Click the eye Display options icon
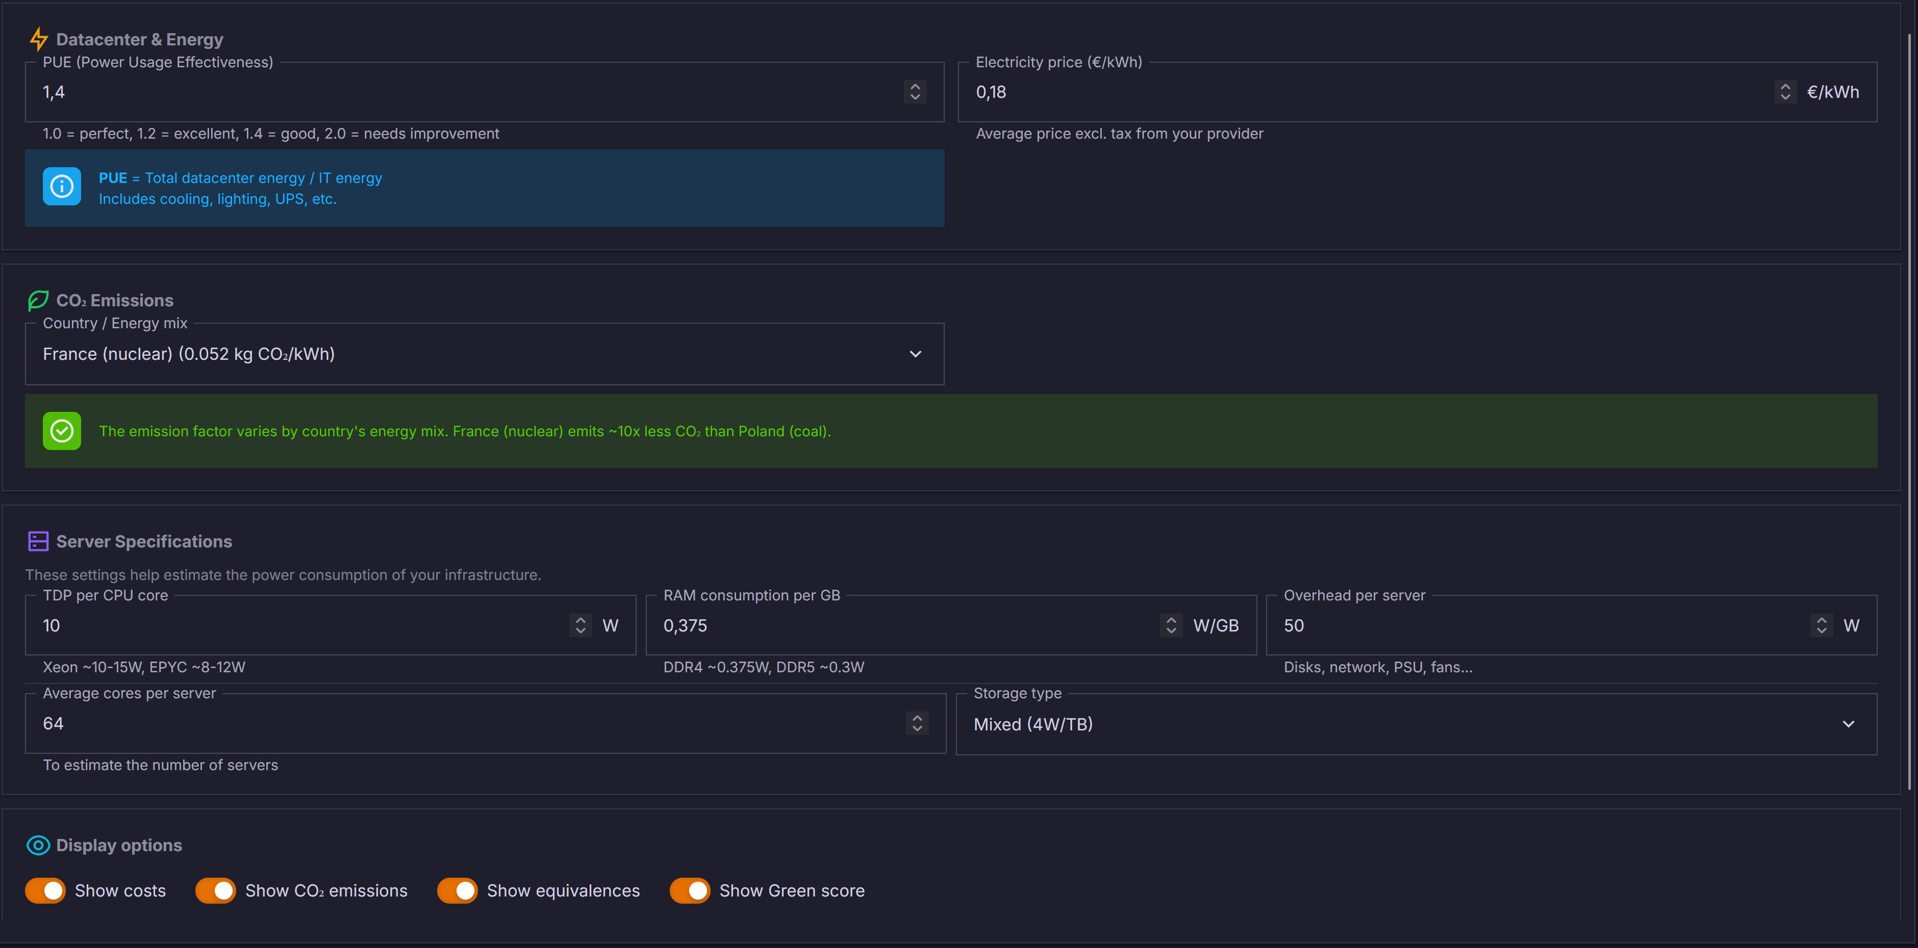Screen dimensions: 1918x948 38,846
